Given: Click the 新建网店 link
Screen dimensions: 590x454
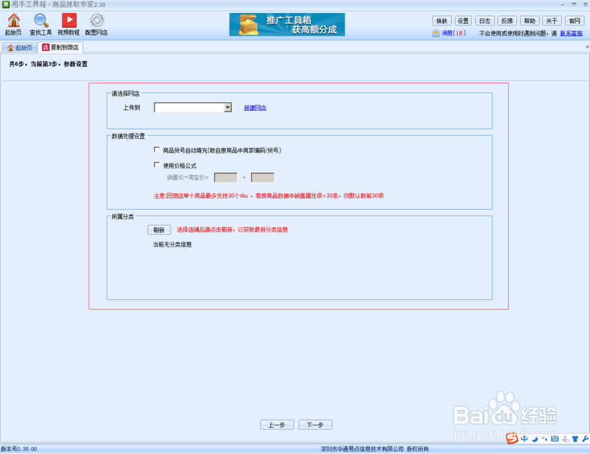Looking at the screenshot, I should pos(254,107).
